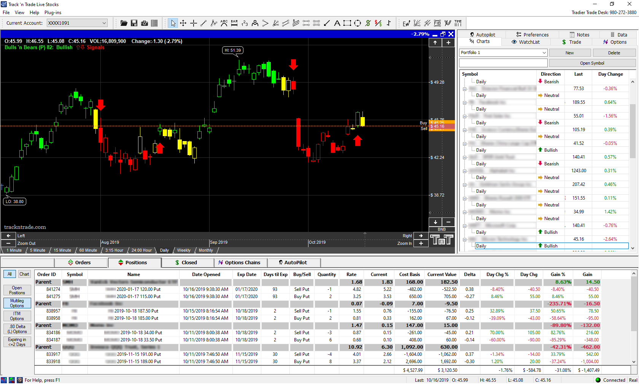The height and width of the screenshot is (384, 639).
Task: Click the green dollar sign buy icon
Action: coord(368,23)
